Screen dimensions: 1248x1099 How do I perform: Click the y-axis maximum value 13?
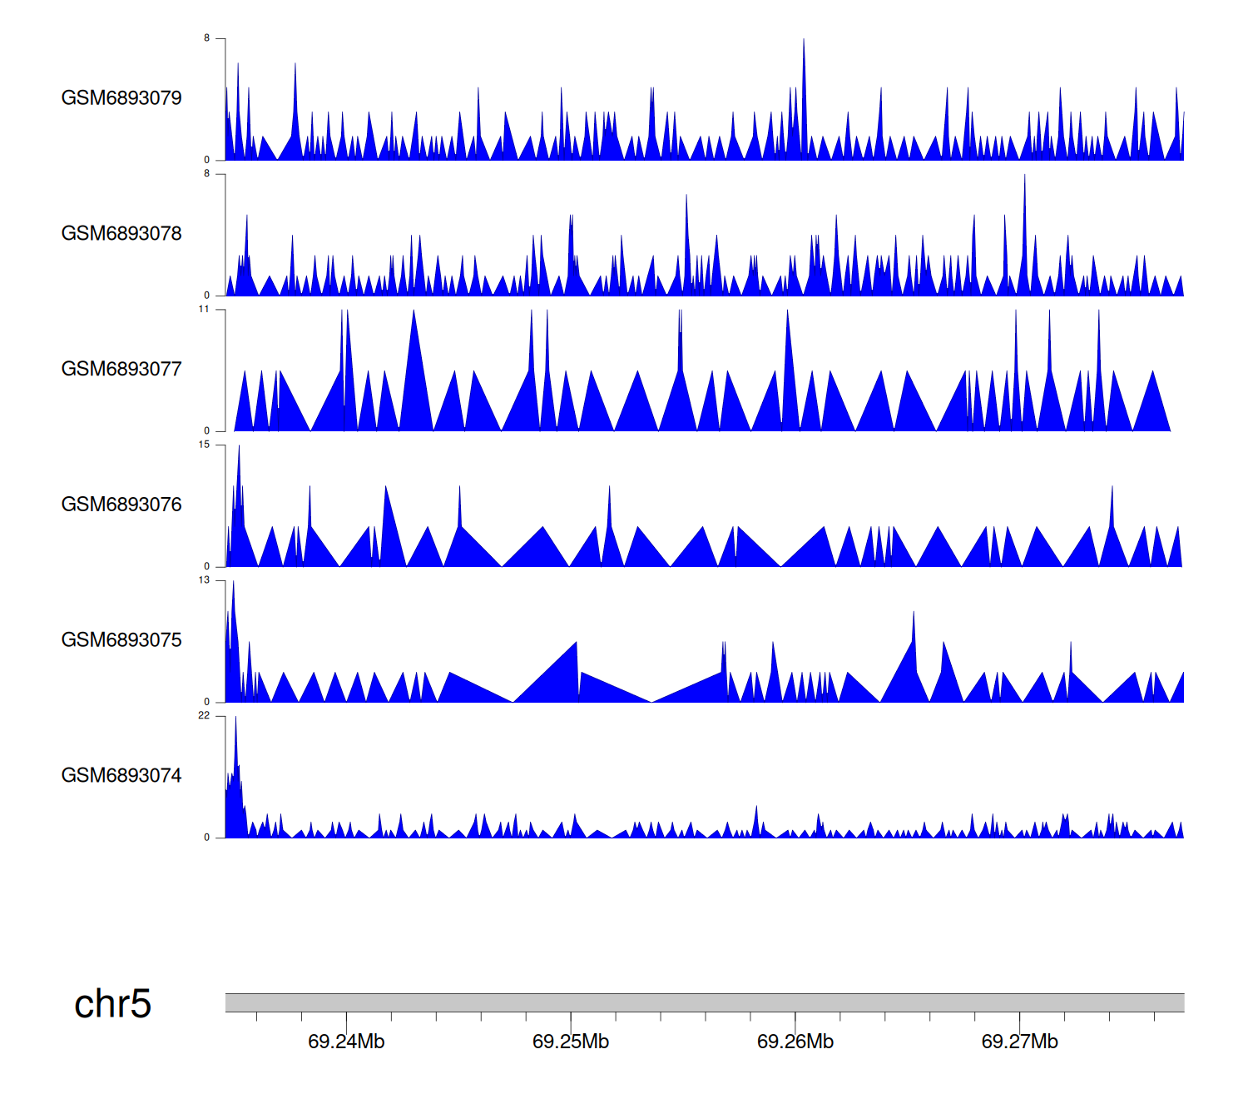click(204, 580)
